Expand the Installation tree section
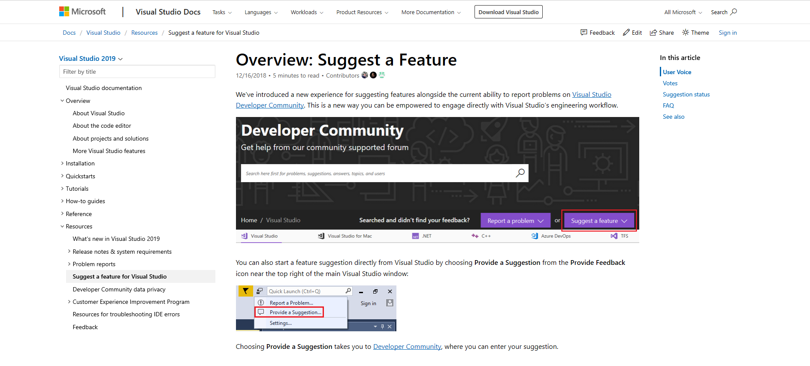This screenshot has width=810, height=366. point(62,163)
